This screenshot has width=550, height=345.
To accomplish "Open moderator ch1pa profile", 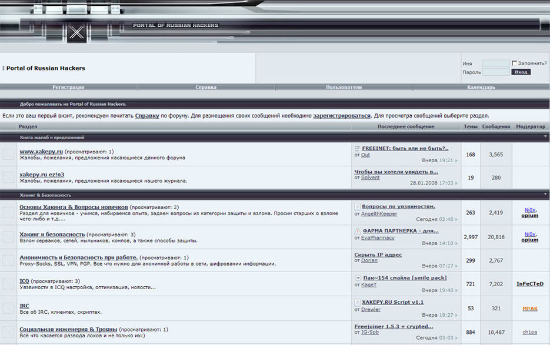I will coord(529,332).
